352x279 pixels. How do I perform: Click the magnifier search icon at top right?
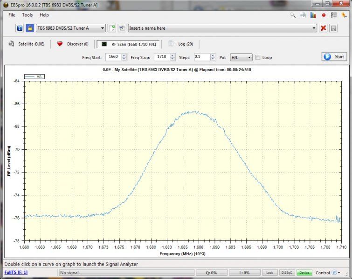293,15
